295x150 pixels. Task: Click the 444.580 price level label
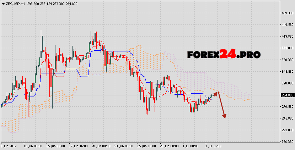[x=286, y=25]
